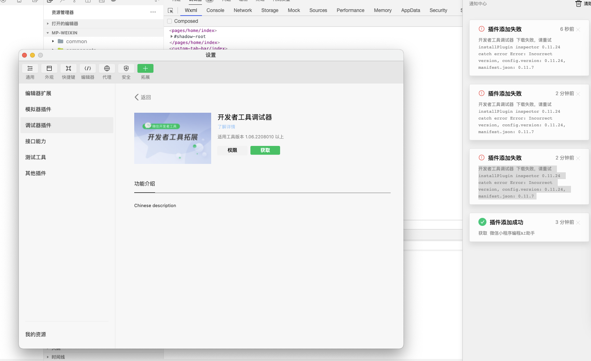Open the 代理 proxy settings tab

(107, 72)
